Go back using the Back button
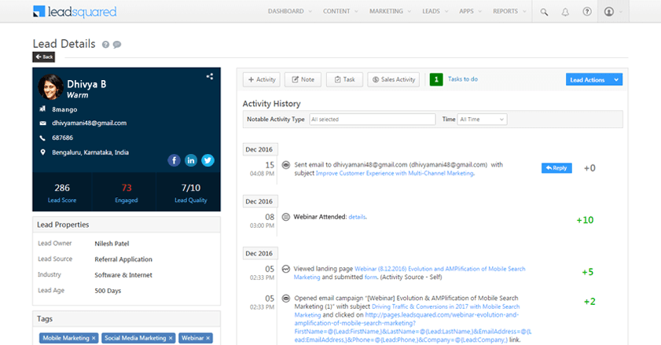Image resolution: width=661 pixels, height=345 pixels. pos(44,57)
